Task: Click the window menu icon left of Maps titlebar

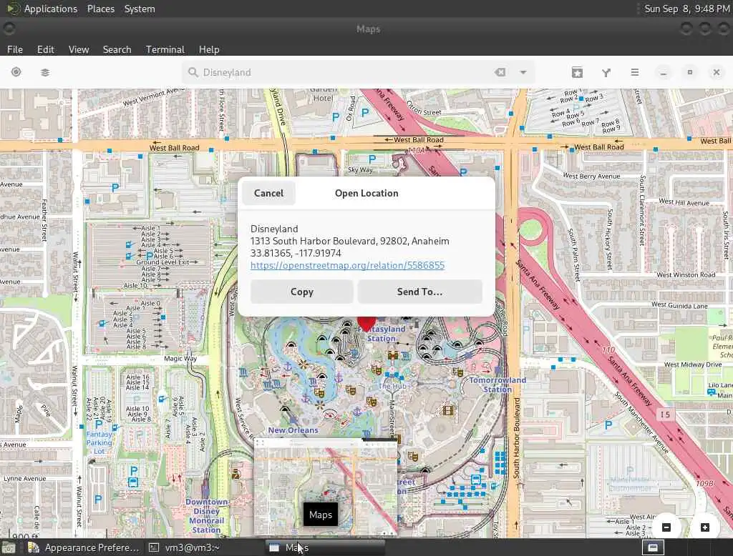Action: click(x=9, y=29)
